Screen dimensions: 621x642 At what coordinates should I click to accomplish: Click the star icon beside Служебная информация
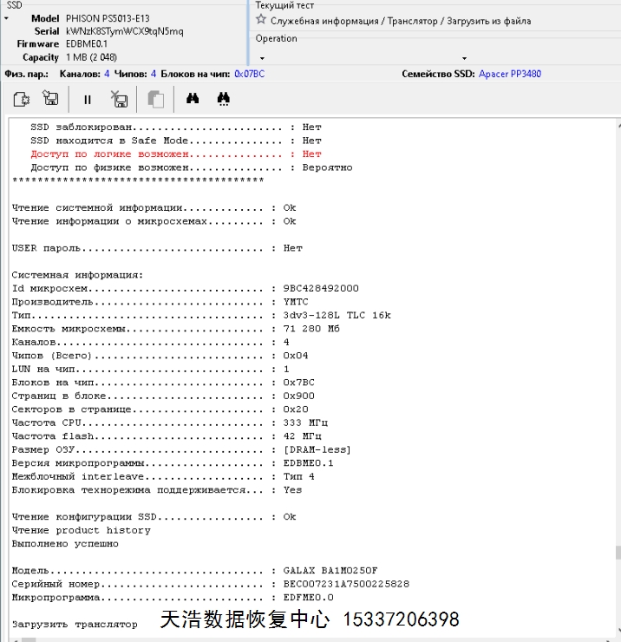click(x=261, y=19)
